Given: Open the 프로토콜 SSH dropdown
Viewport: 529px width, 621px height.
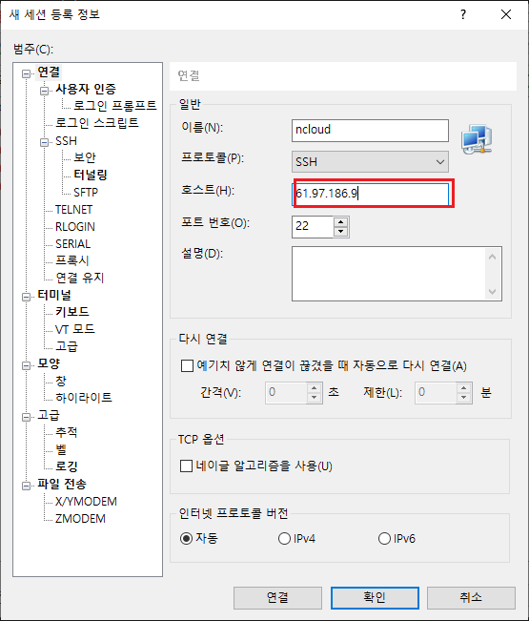Looking at the screenshot, I should [370, 161].
